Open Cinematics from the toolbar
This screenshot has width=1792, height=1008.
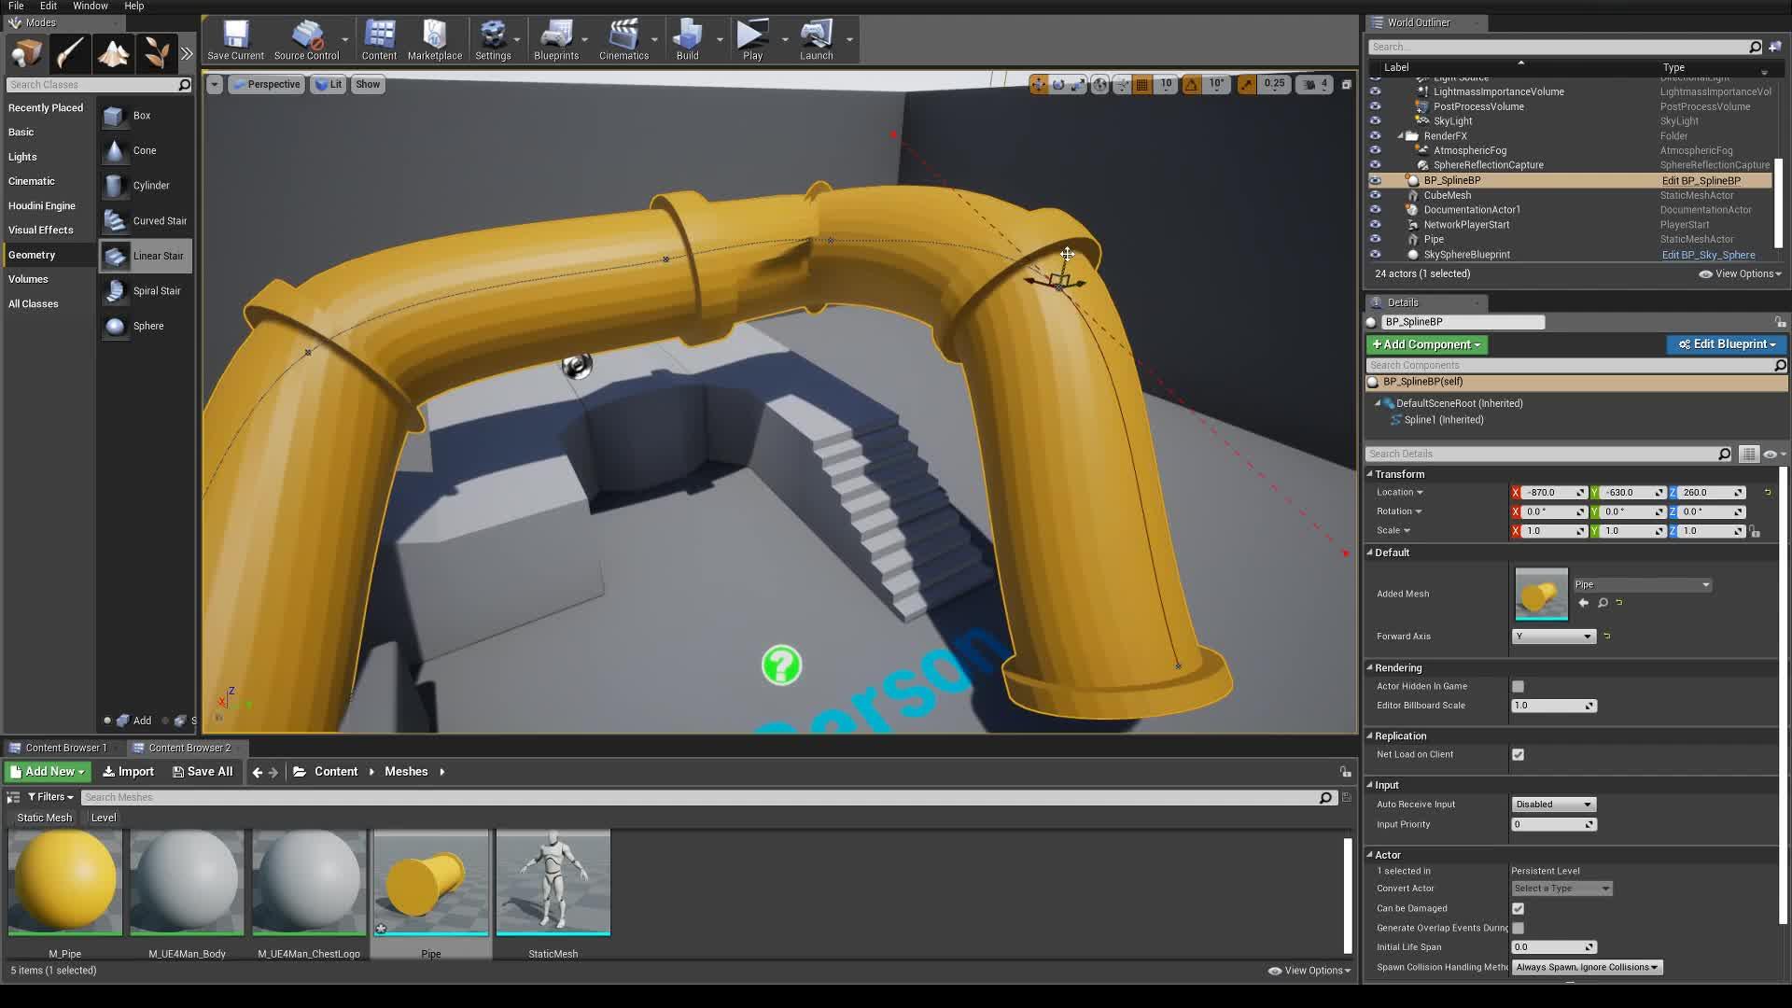pos(623,39)
